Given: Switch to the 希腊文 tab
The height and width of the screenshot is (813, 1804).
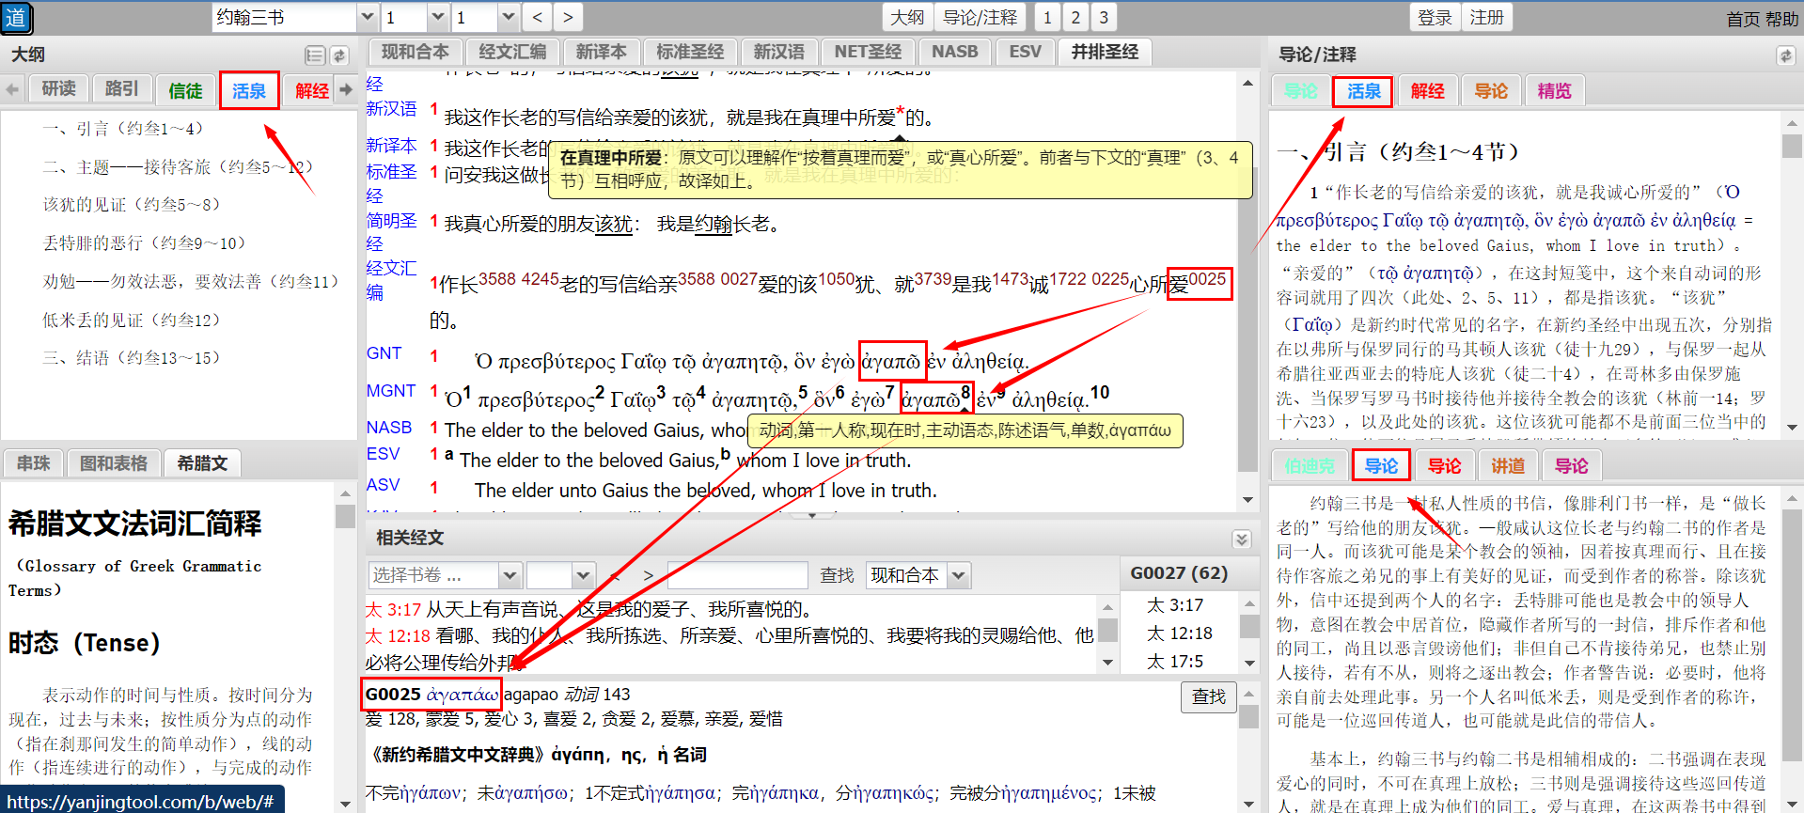Looking at the screenshot, I should (202, 463).
